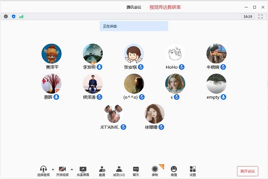Select 黄泽平's avatar thumbnail
Screen dimensions: 268x179
(51, 54)
